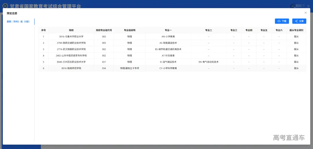Click group code 031 cell
This screenshot has width=313, height=149.
(x=104, y=62)
